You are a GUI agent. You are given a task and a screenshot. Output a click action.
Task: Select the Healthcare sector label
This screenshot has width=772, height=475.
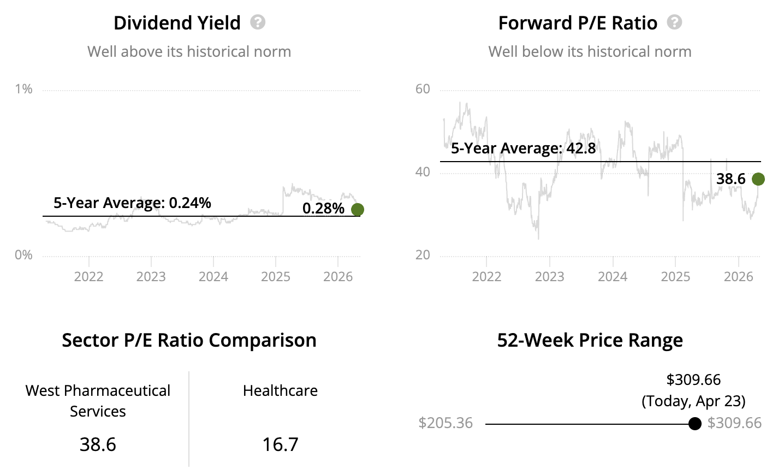[280, 391]
